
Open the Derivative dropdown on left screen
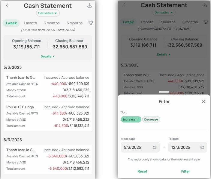48,13
